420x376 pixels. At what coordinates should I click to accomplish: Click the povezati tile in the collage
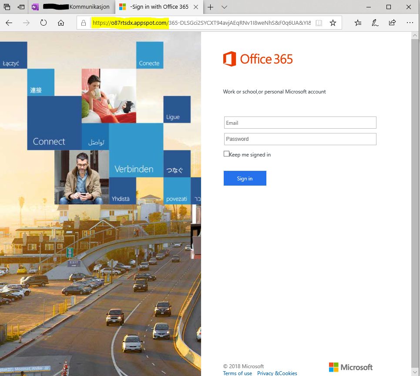coord(177,191)
